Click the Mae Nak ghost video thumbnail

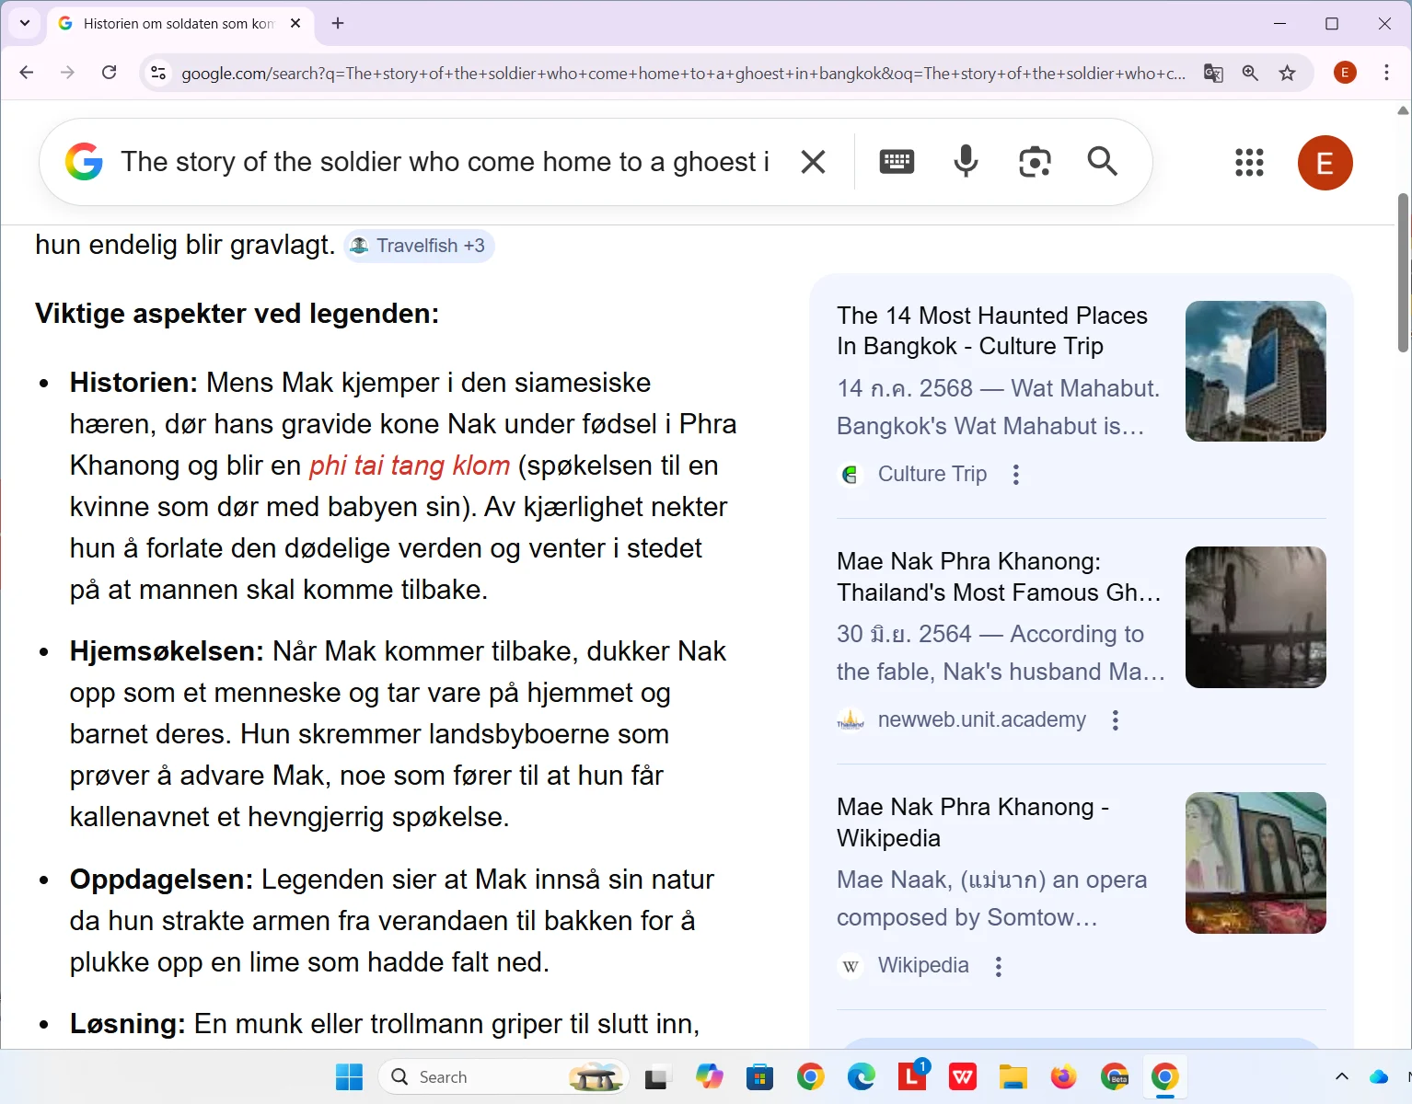click(x=1256, y=617)
